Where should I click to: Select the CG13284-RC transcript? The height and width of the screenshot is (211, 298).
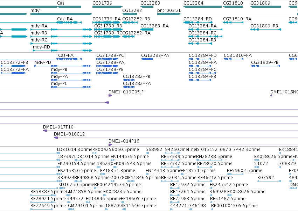pos(205,37)
